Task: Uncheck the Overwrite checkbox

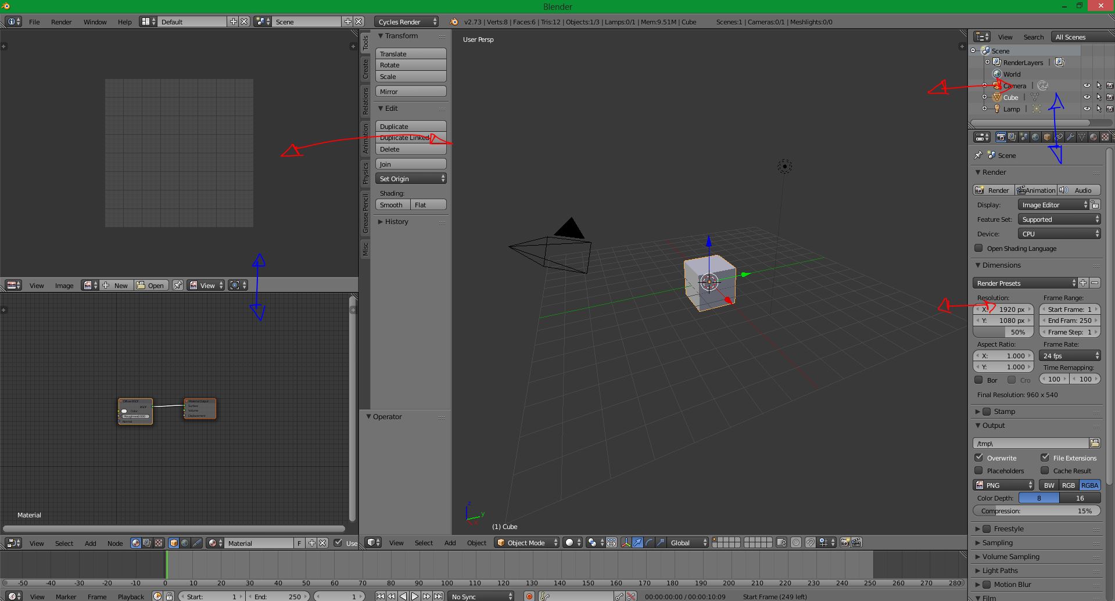Action: [x=978, y=458]
